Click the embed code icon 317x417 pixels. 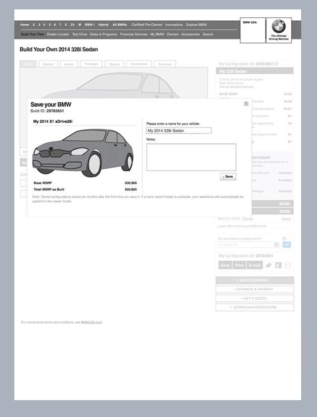pyautogui.click(x=288, y=265)
